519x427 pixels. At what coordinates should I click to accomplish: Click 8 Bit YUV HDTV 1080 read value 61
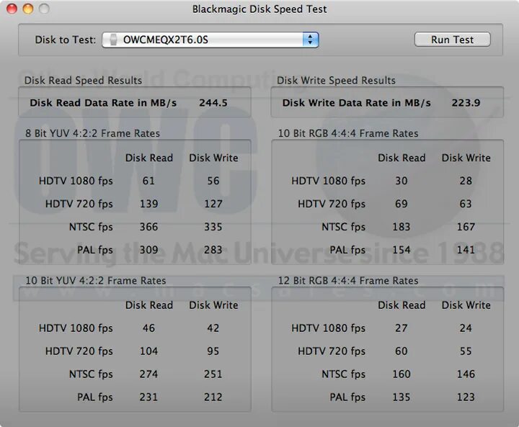point(148,181)
